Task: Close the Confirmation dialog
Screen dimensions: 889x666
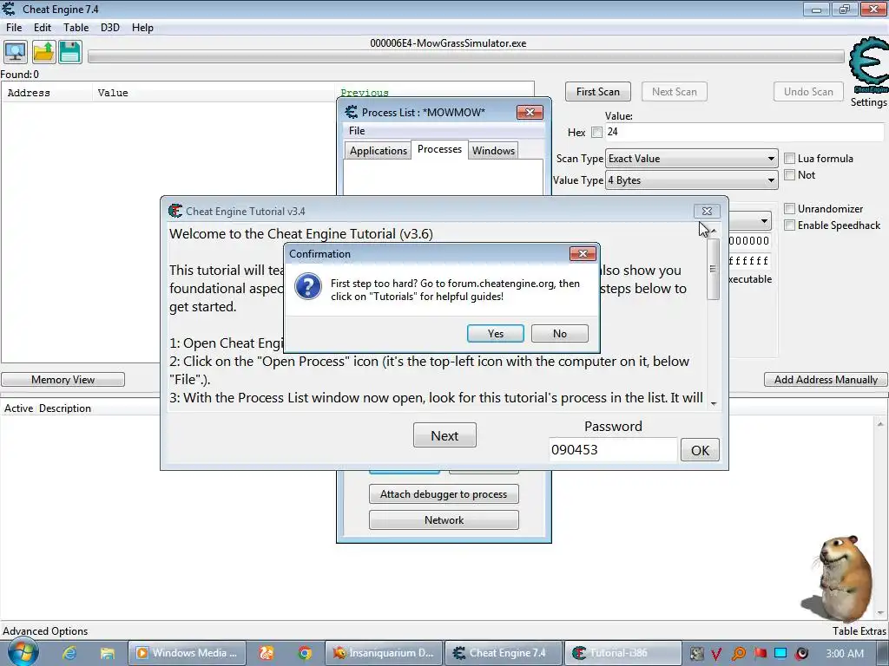Action: [x=583, y=254]
